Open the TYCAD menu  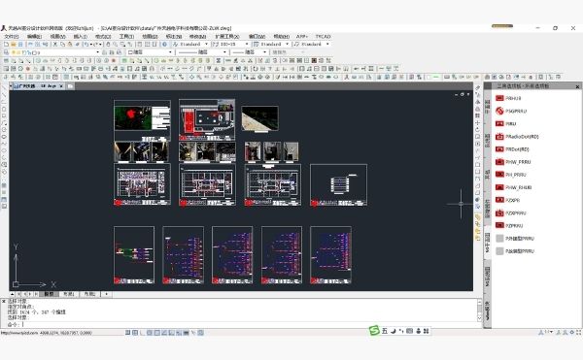point(323,36)
